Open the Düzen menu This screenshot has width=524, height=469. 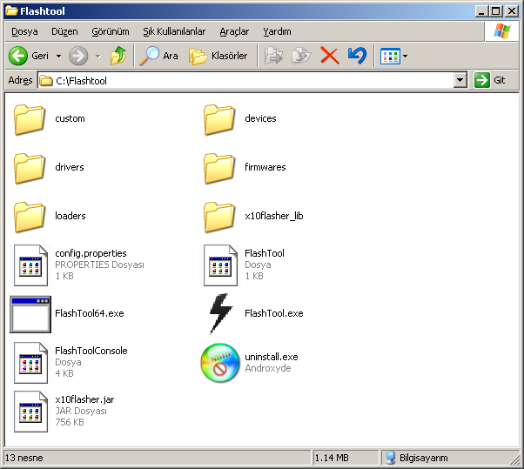tap(64, 31)
